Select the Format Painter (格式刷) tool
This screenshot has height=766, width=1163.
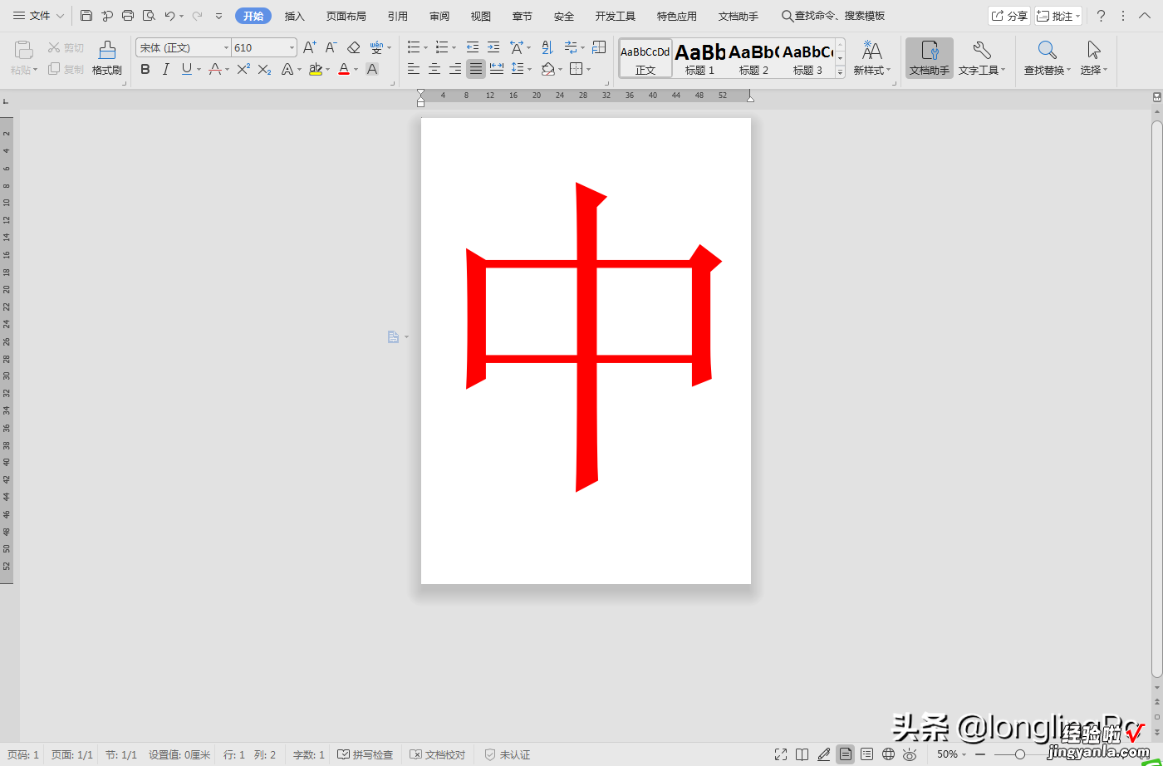pyautogui.click(x=107, y=58)
